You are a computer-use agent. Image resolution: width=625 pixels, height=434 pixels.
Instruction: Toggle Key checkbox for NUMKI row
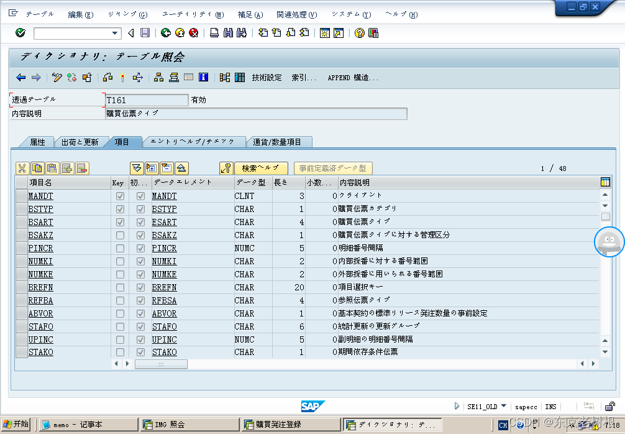coord(120,261)
